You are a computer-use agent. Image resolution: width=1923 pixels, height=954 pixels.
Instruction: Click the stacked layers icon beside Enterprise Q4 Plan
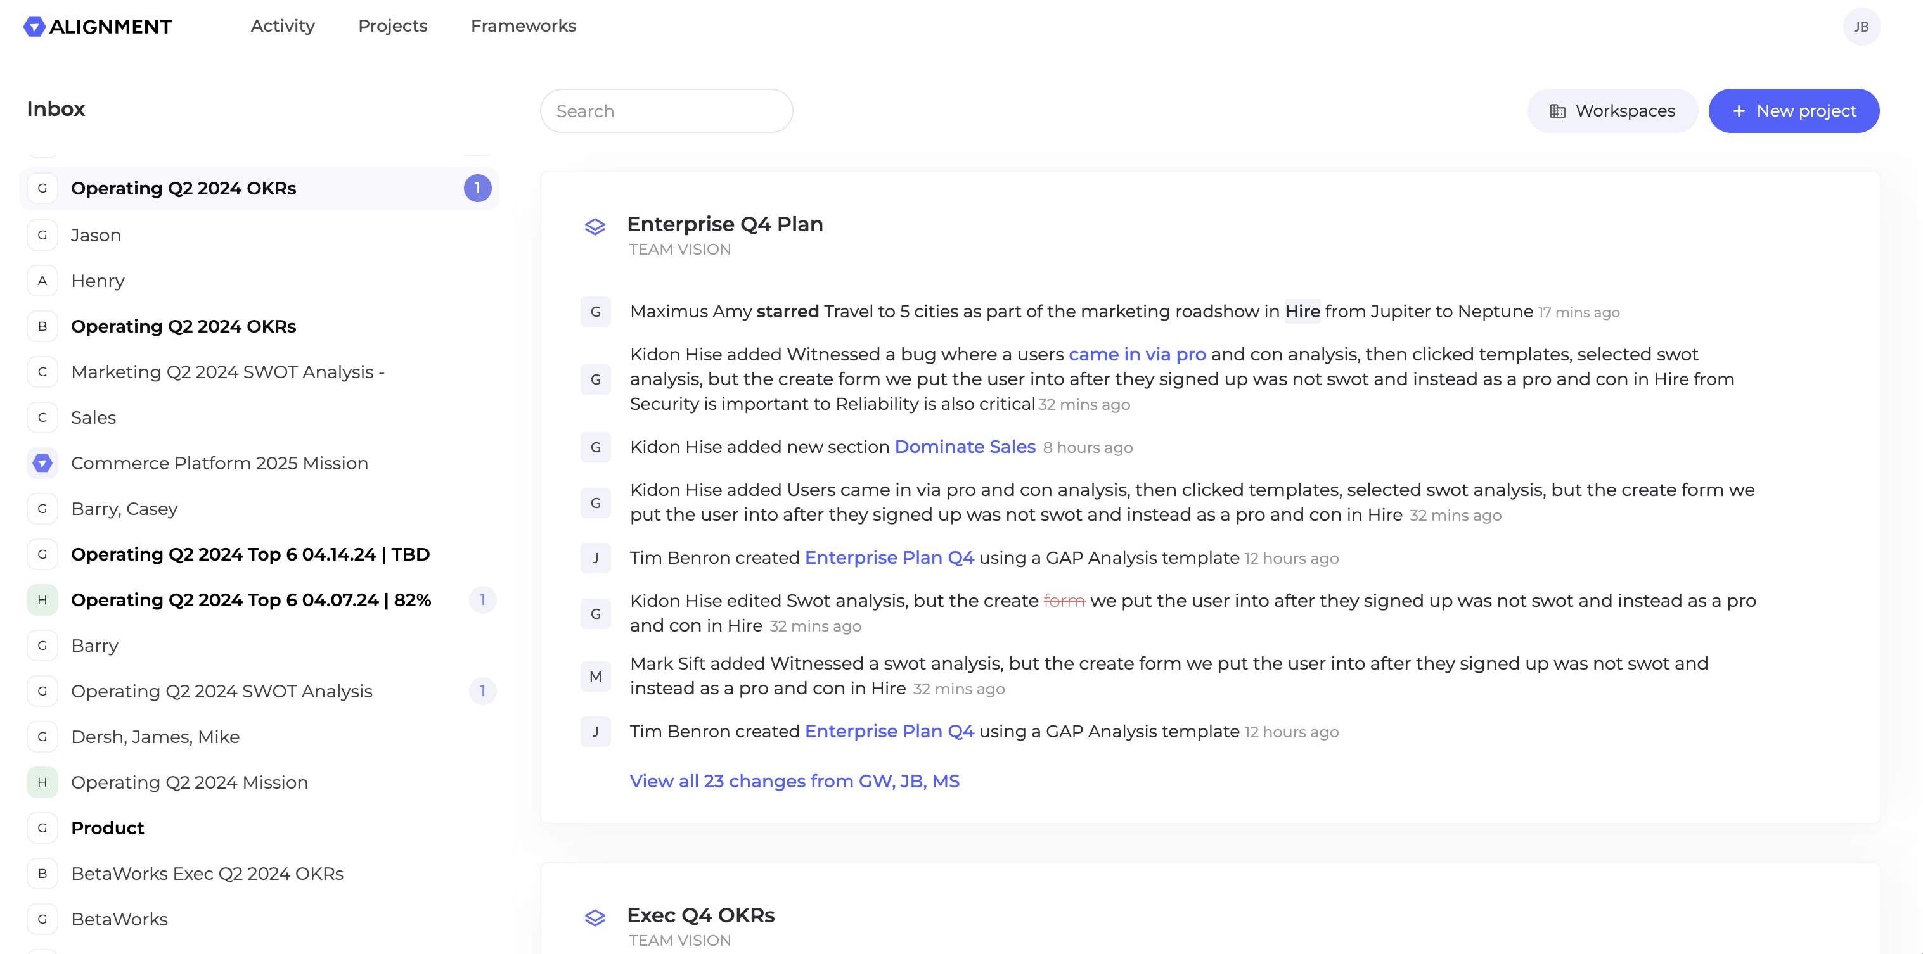point(595,226)
